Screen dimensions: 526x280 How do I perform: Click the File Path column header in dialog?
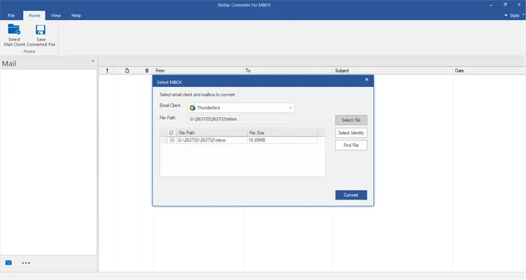click(x=212, y=133)
